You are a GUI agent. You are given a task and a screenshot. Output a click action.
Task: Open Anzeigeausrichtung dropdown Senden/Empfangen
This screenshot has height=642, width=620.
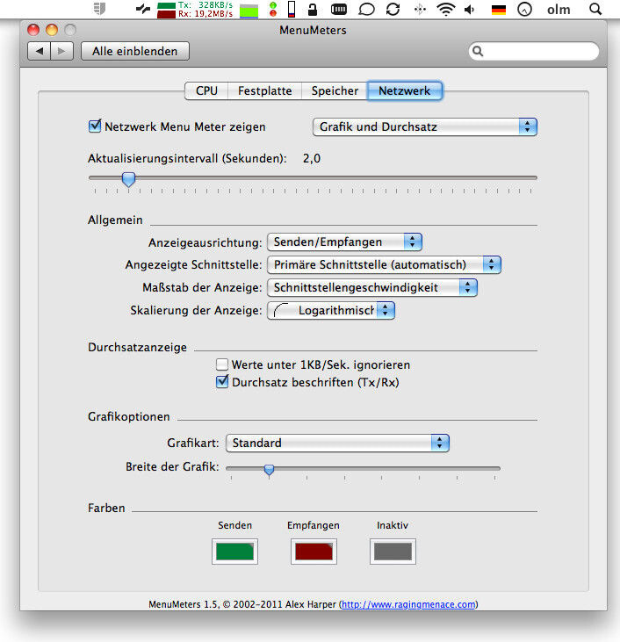[x=344, y=242]
